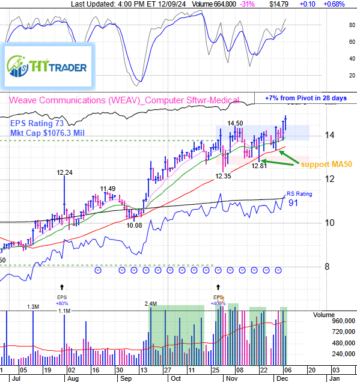Select the 60 level on oscillator axis
Viewport: 357px width, 382px height.
tap(352, 42)
